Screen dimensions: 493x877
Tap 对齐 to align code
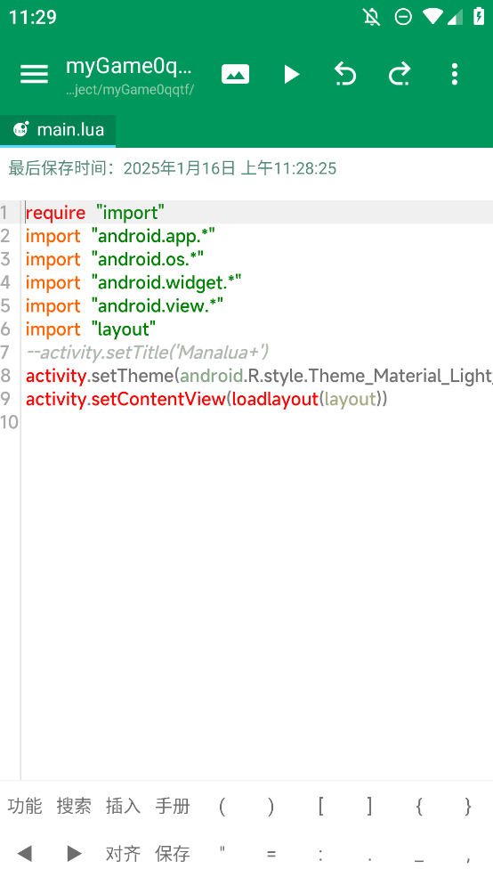pyautogui.click(x=123, y=854)
